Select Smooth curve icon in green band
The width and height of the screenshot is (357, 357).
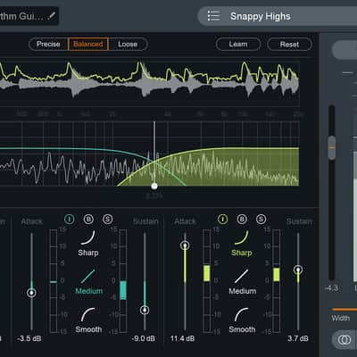(241, 314)
